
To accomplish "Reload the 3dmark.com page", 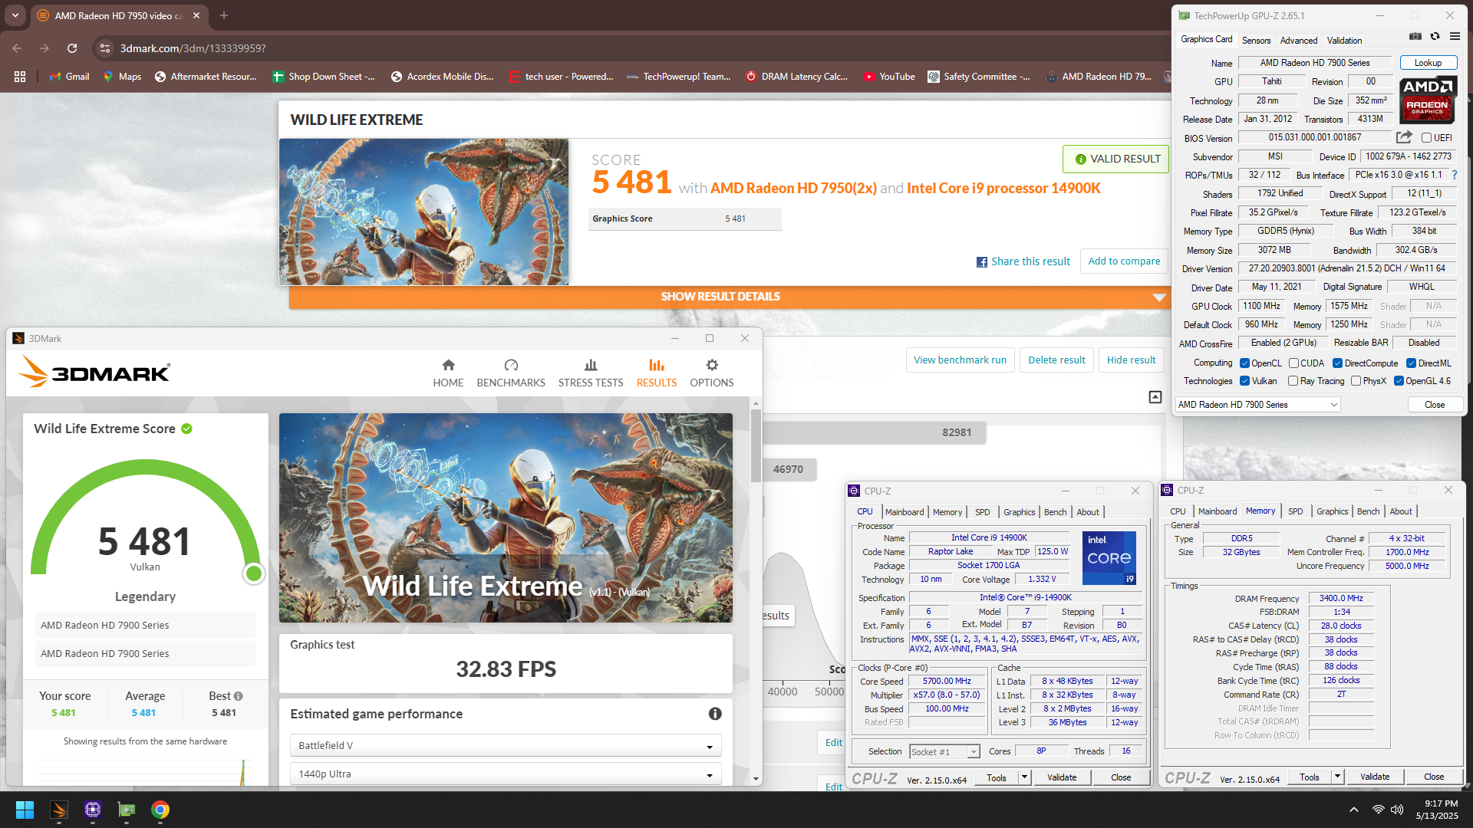I will click(72, 48).
